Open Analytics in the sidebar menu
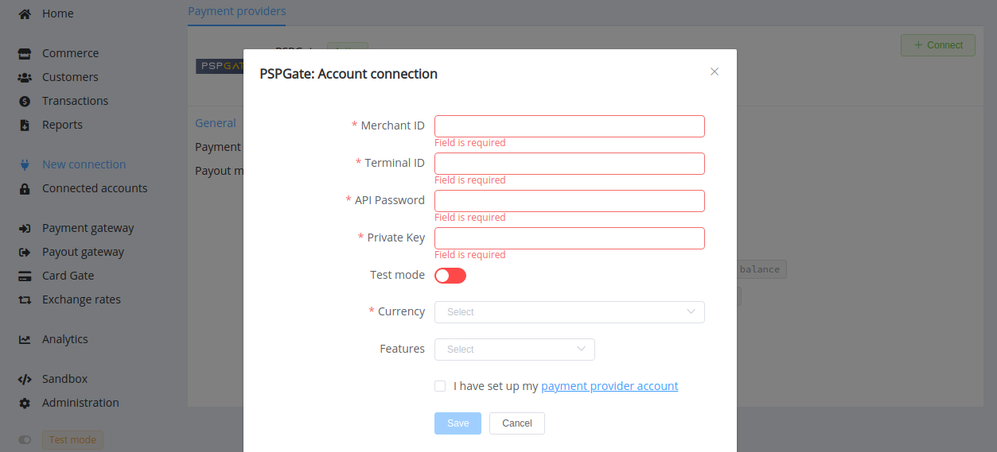Viewport: 997px width, 452px height. click(65, 339)
